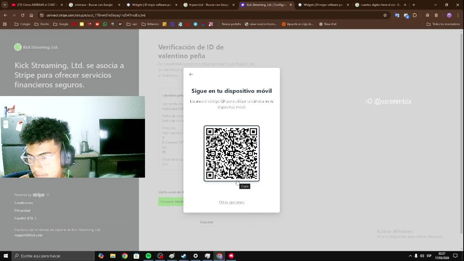464x261 pixels.
Task: Open the Settings gear in the taskbar
Action: click(x=196, y=256)
